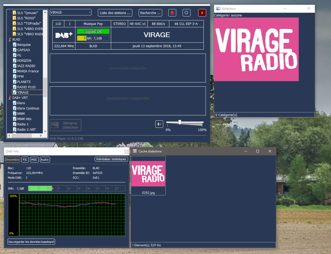331x254 pixels.
Task: Select VIRAGE station in tree
Action: (23, 93)
